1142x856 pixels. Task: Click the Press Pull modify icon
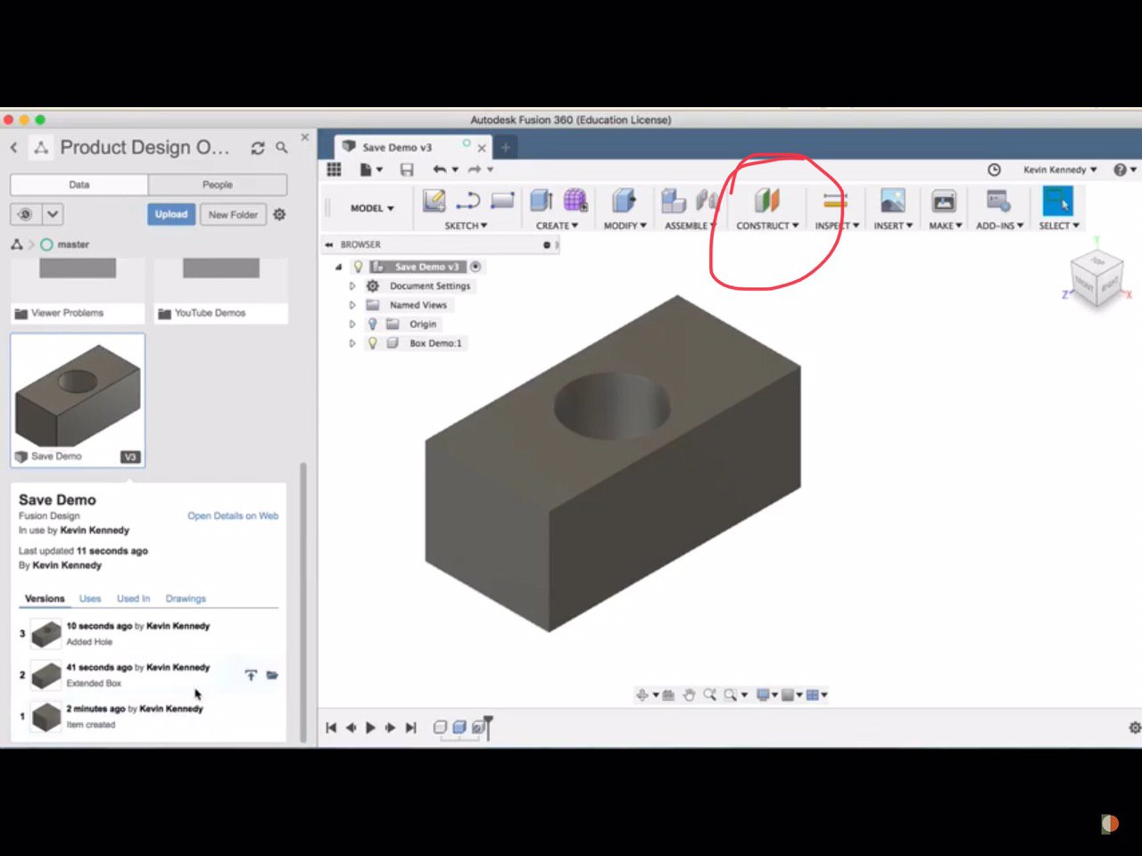point(625,201)
